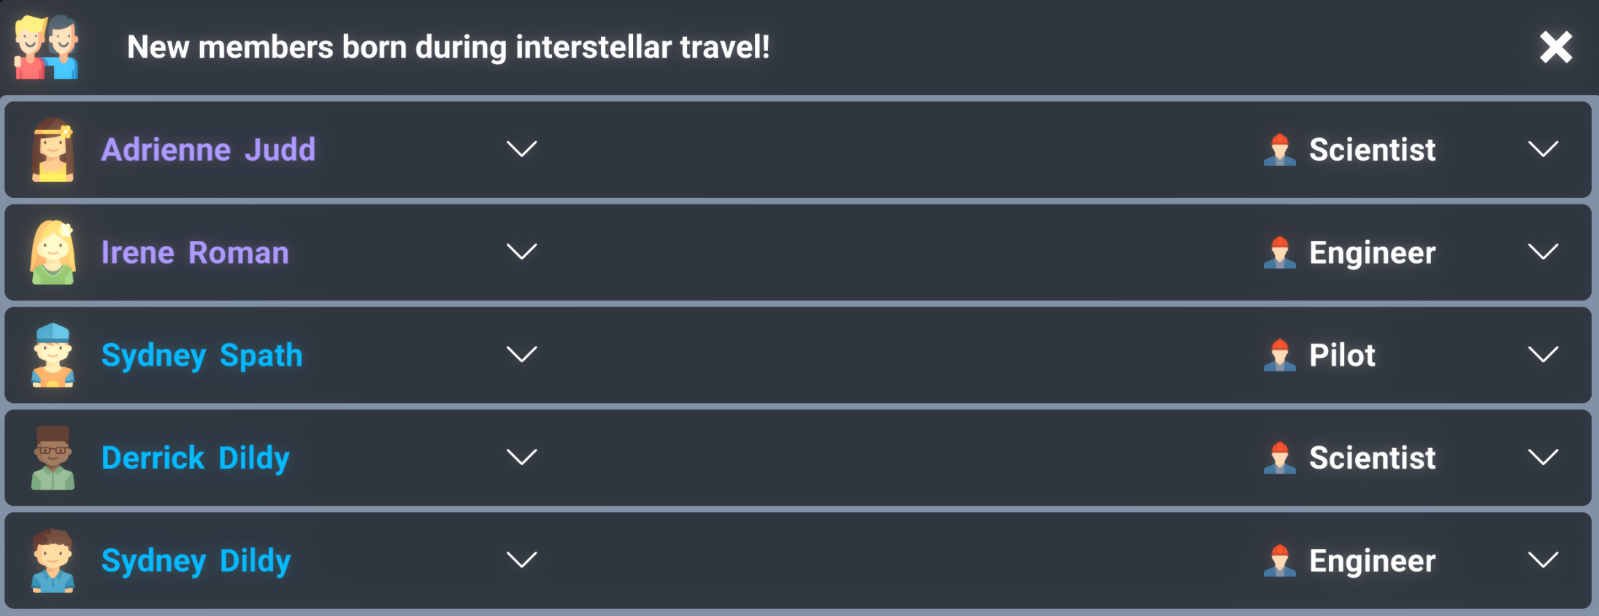Click the new members couple icon
1599x616 pixels.
click(46, 47)
